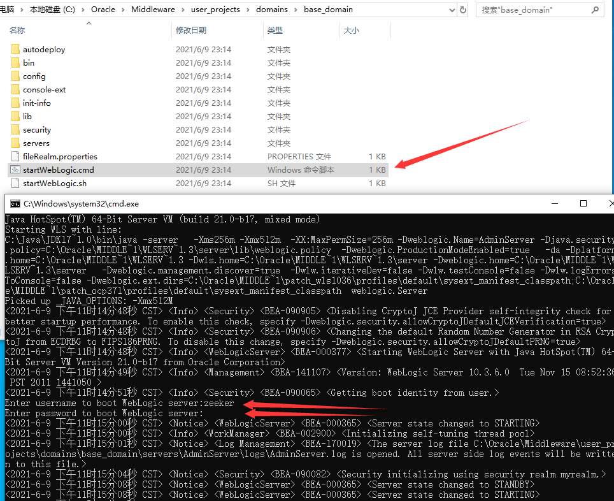Open the address bar history dropdown

pyautogui.click(x=452, y=10)
